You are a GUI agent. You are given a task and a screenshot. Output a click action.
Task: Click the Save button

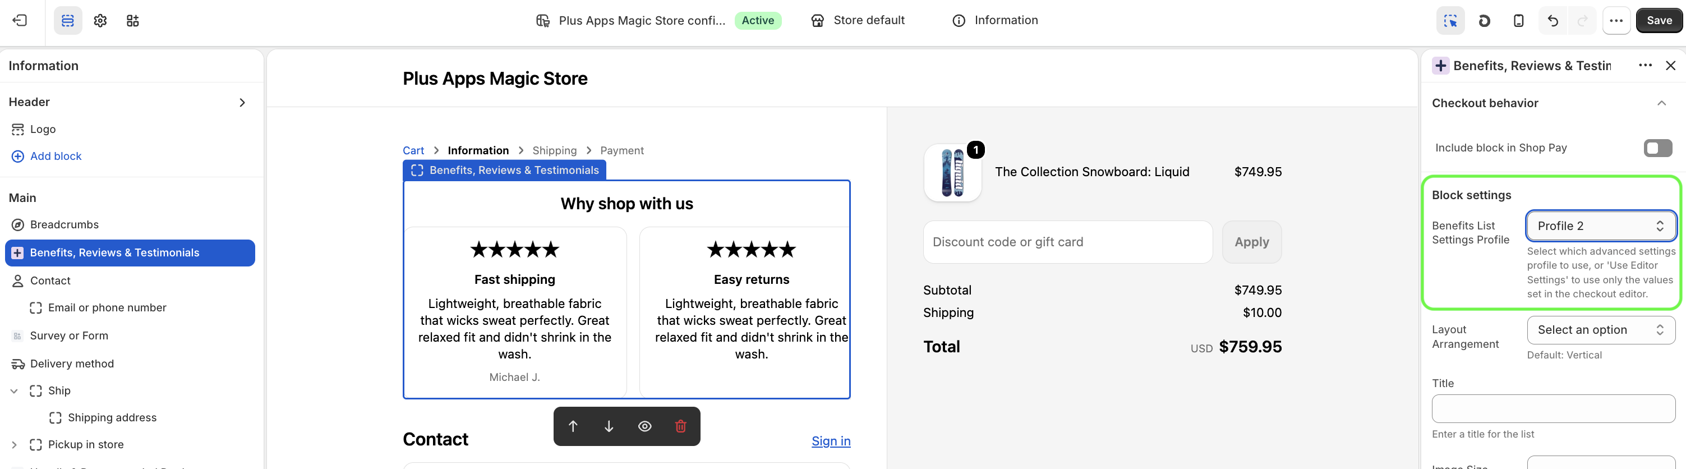click(1659, 20)
